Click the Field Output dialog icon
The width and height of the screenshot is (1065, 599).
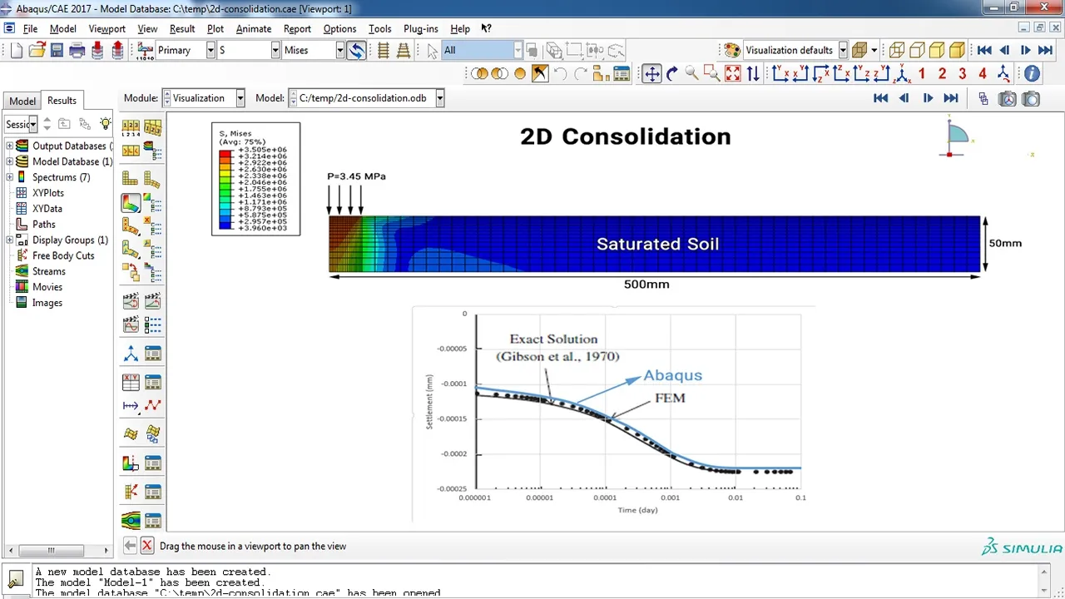coord(146,50)
